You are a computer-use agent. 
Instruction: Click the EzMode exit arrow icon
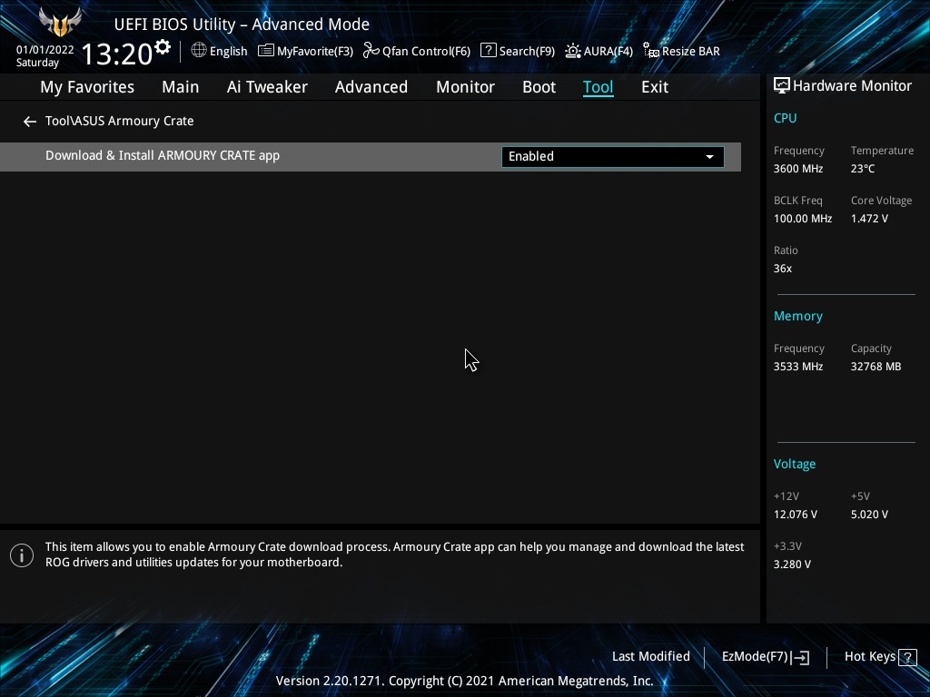[x=800, y=657]
